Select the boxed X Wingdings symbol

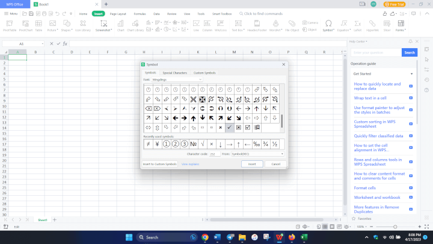point(239,128)
